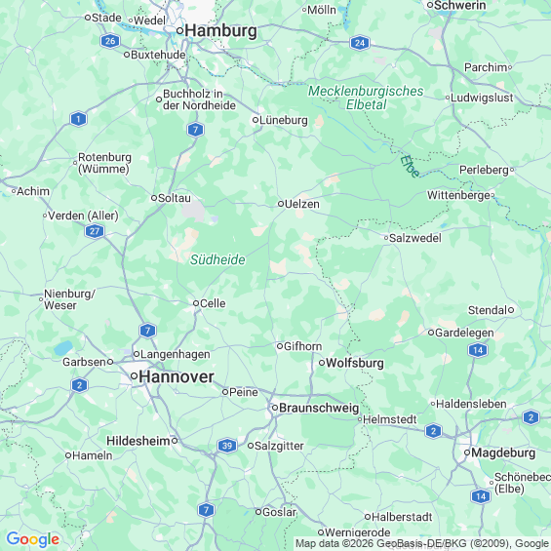The width and height of the screenshot is (551, 551).
Task: Click the A39 highway shield near Salzgitter
Action: (x=227, y=446)
